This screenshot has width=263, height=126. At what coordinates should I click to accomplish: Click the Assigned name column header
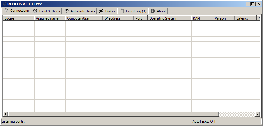(x=50, y=18)
